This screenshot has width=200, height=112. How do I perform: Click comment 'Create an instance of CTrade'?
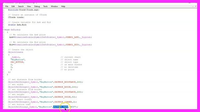click(27, 15)
